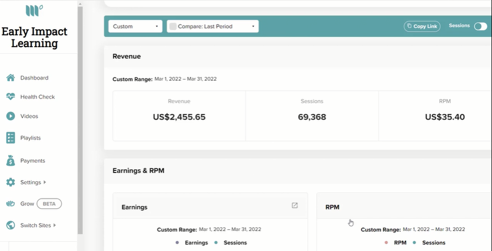Screen dimensions: 492x251
Task: Open the Compare: Last Period dropdown
Action: (x=213, y=26)
